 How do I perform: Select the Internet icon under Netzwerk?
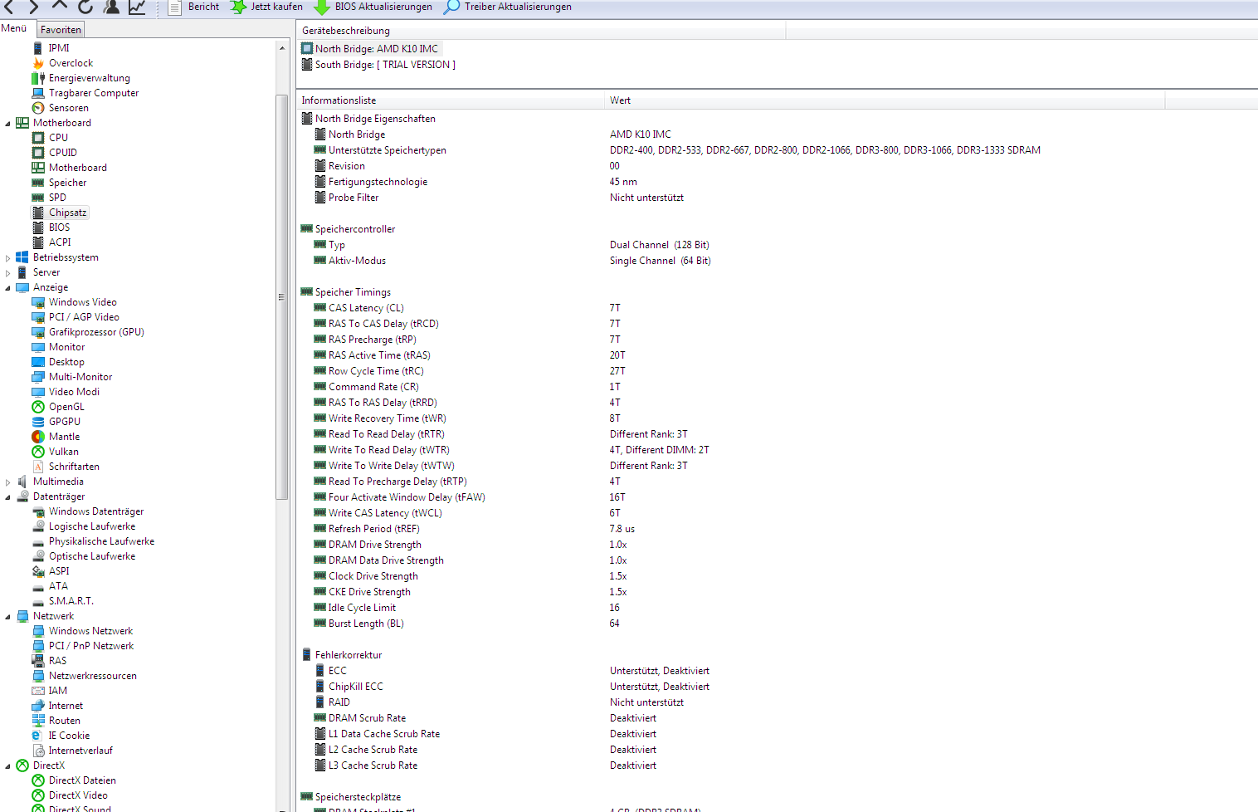pyautogui.click(x=38, y=706)
